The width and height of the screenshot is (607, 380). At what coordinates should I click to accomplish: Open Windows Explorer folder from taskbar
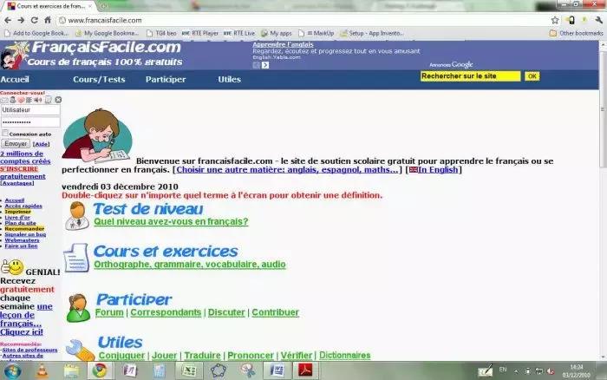(x=71, y=371)
